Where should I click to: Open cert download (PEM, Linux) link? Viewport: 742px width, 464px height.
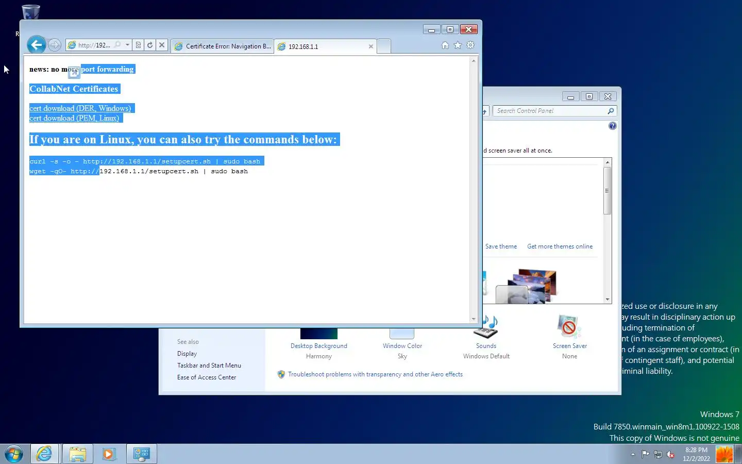pyautogui.click(x=74, y=118)
